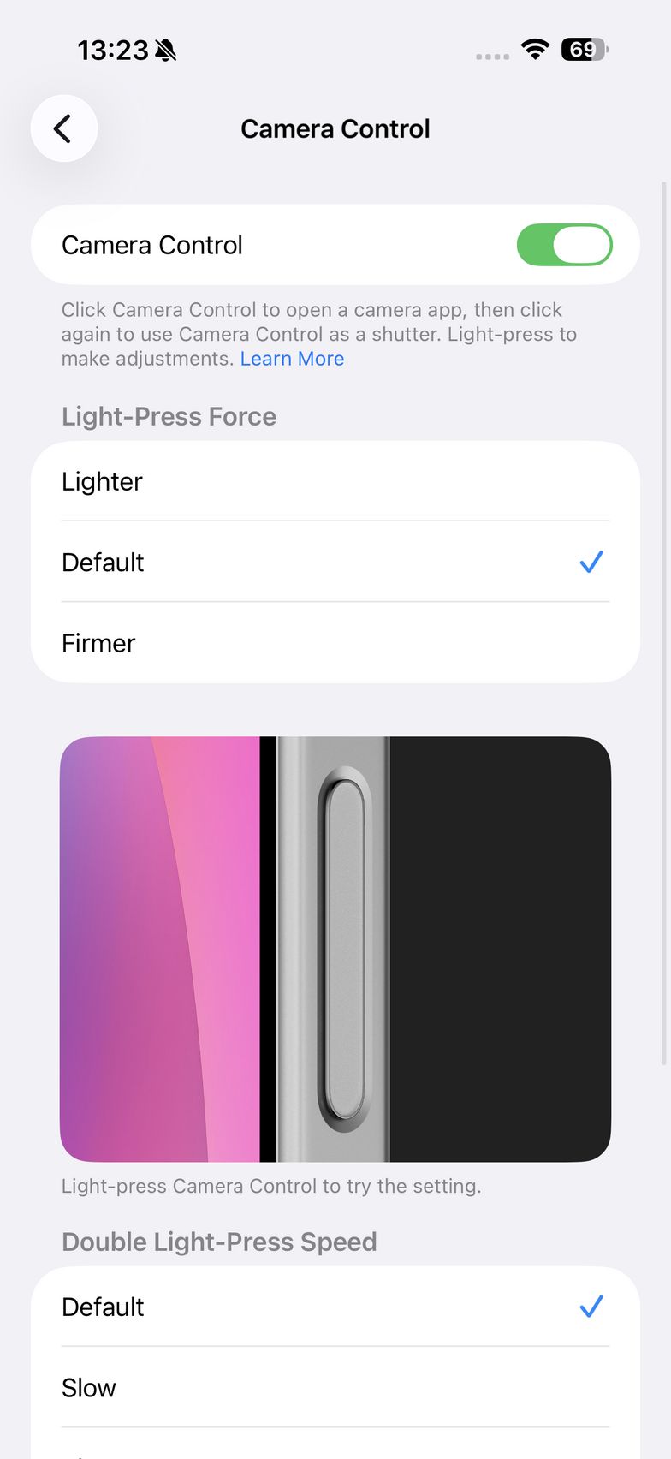Click the vertical scrollbar on right edge
This screenshot has width=671, height=1459.
pyautogui.click(x=664, y=622)
